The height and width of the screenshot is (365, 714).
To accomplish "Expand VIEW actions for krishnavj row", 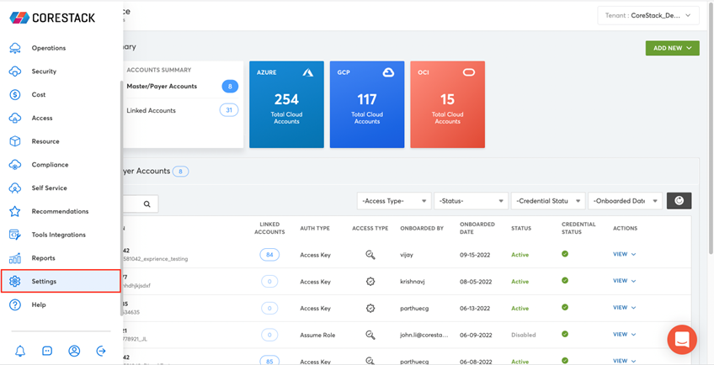I will [x=624, y=281].
